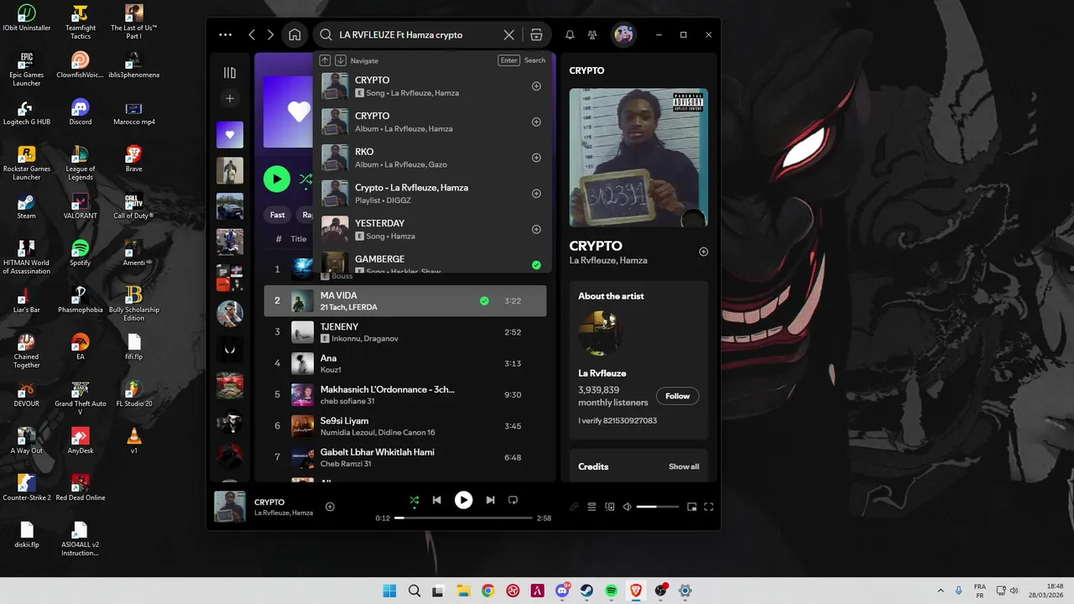Select RKO album search result
The height and width of the screenshot is (604, 1074).
click(x=432, y=158)
